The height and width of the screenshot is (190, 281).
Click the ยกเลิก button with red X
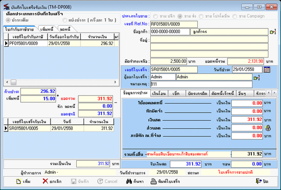tap(52, 181)
